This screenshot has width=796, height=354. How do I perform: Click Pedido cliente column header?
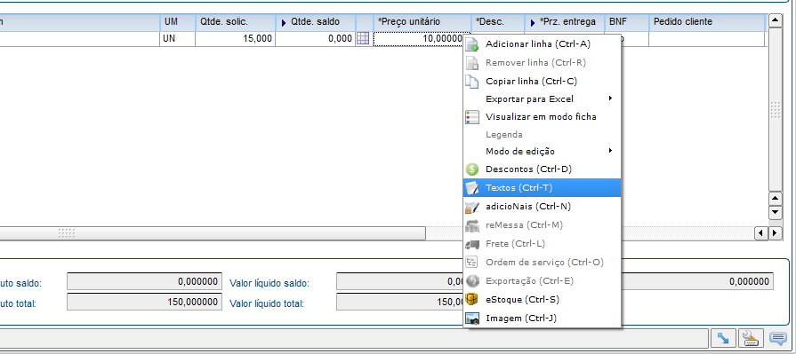pyautogui.click(x=707, y=22)
